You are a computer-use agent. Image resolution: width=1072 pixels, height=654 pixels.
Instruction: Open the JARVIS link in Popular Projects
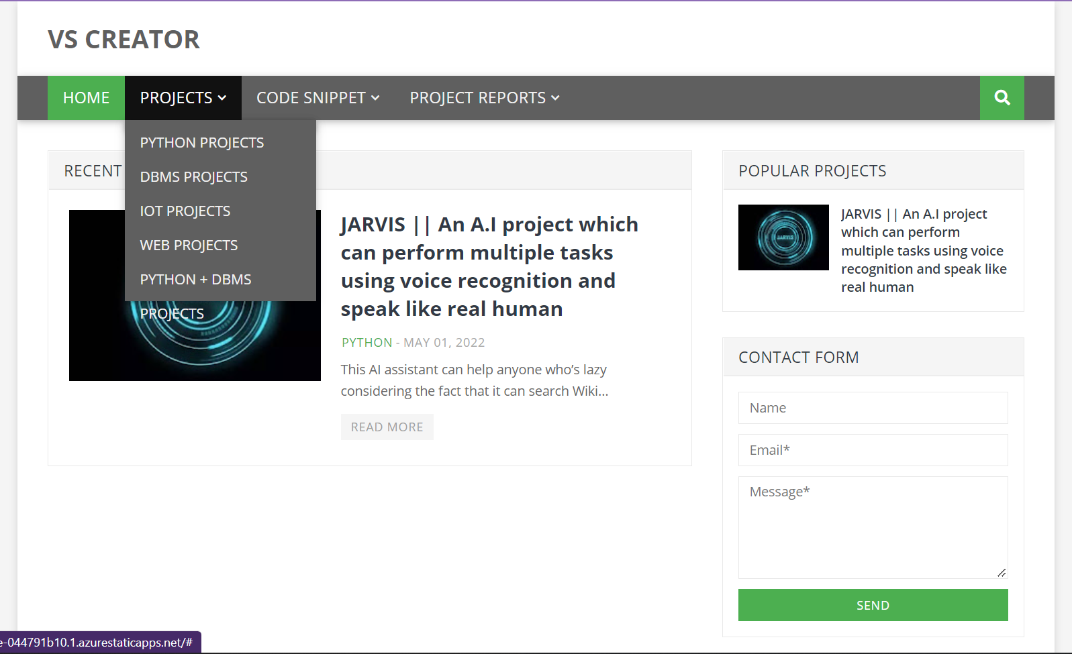(924, 250)
